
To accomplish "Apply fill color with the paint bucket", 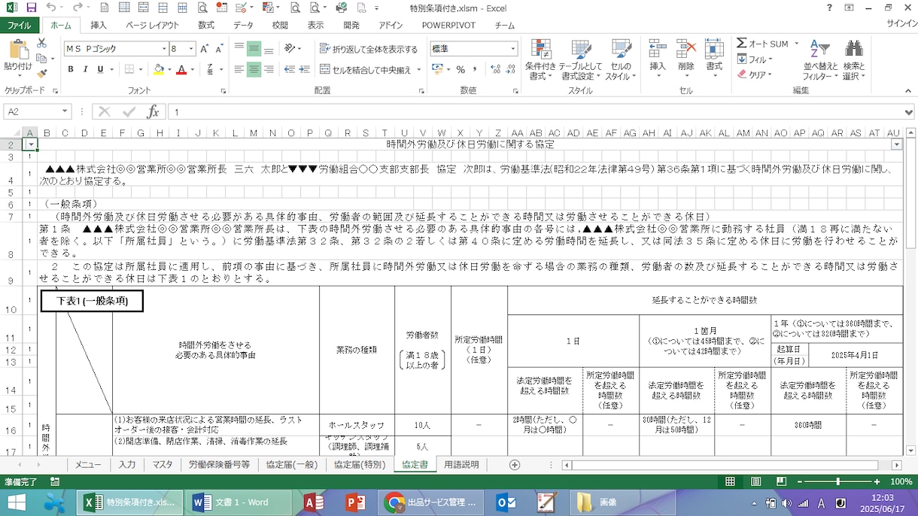I will tap(158, 69).
